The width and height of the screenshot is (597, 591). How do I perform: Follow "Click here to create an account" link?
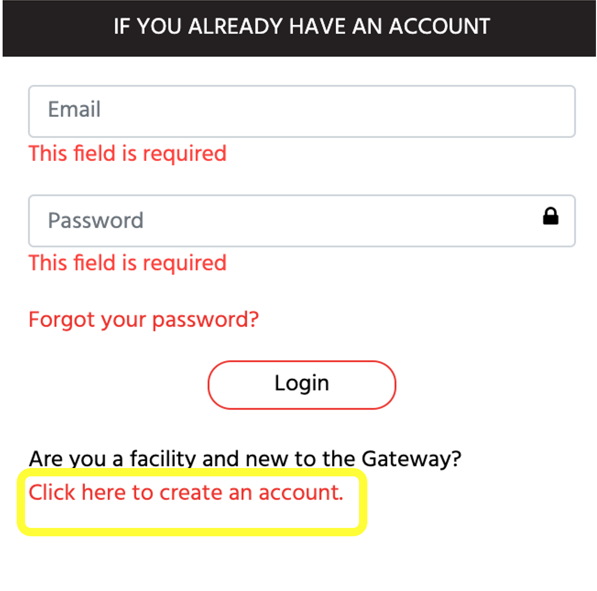[x=186, y=492]
